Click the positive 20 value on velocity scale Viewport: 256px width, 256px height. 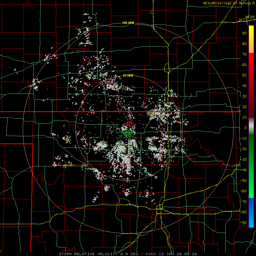click(244, 107)
